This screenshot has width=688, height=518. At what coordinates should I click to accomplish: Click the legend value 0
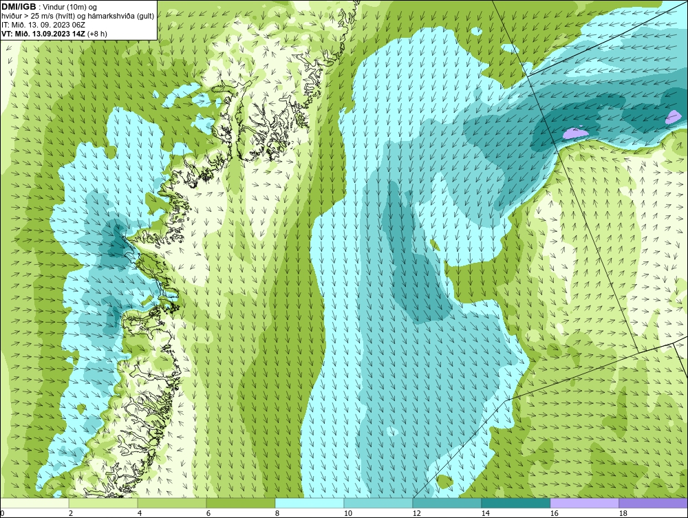pyautogui.click(x=2, y=513)
